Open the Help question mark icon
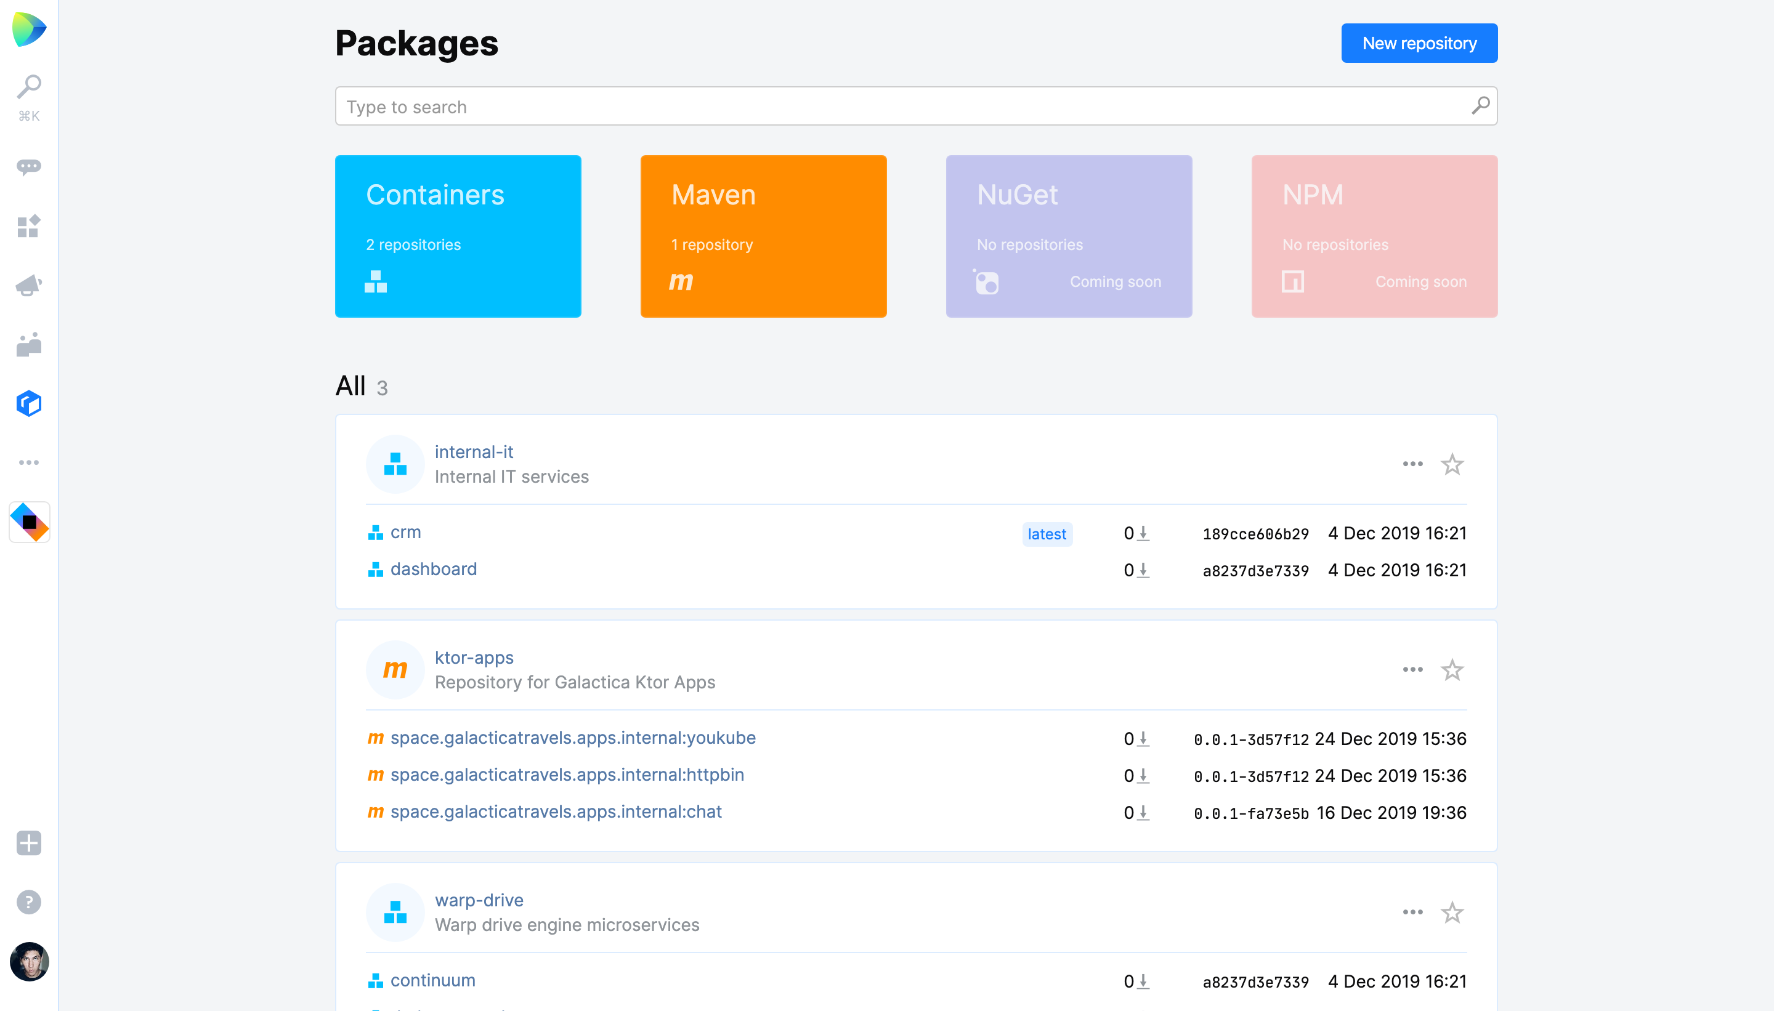This screenshot has width=1774, height=1011. [x=29, y=902]
